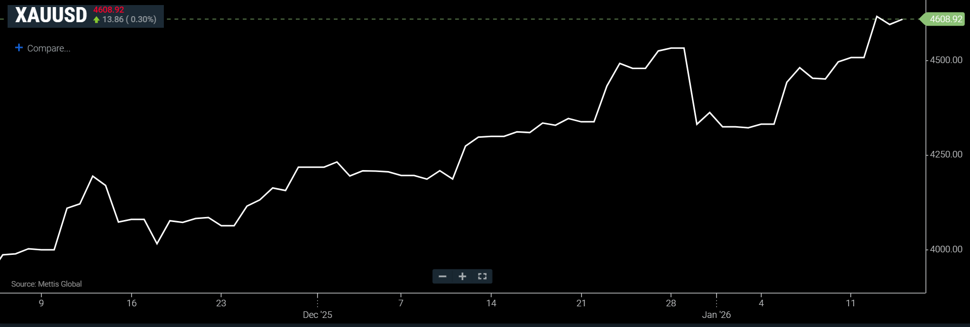
Task: Zoom out the chart with minus icon
Action: 443,277
